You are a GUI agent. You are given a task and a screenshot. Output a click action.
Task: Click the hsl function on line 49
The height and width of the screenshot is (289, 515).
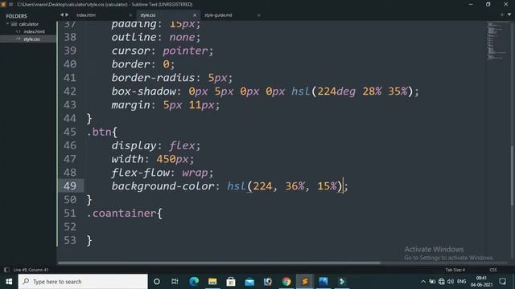coord(237,185)
